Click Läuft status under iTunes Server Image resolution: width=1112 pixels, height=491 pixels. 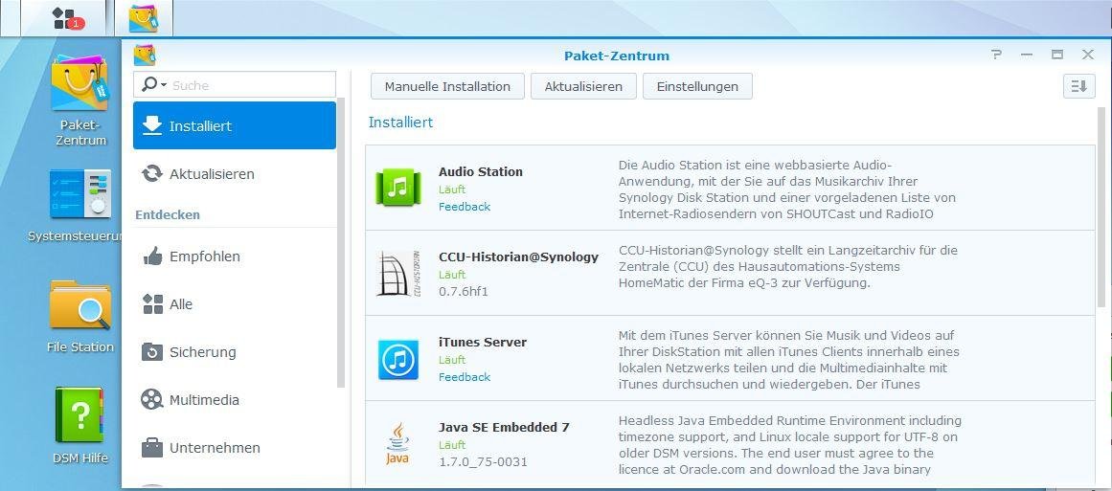(452, 360)
